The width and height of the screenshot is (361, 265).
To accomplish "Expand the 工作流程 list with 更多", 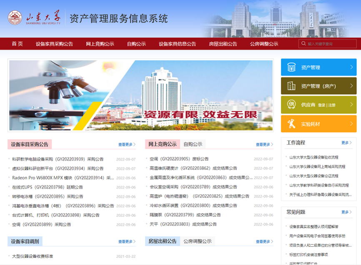I will 346,142.
